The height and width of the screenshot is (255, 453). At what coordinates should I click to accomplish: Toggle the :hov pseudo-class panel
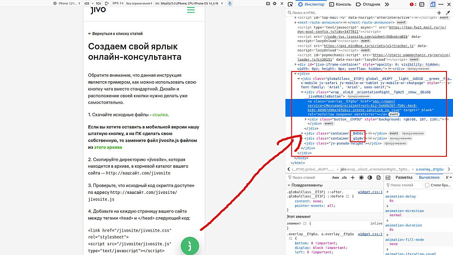[x=335, y=177]
